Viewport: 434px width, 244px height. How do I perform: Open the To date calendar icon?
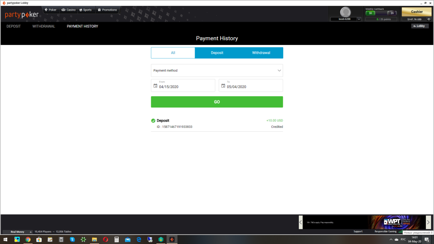223,86
